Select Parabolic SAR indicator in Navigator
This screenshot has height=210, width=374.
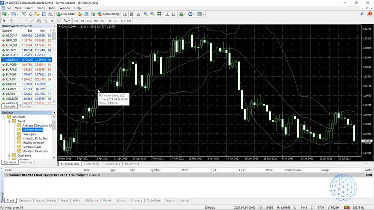coord(31,147)
